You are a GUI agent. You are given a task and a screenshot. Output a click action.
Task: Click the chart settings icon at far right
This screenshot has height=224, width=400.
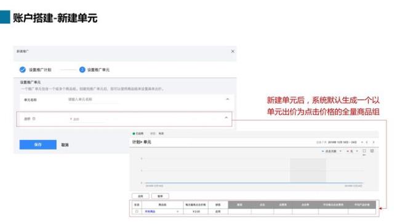point(372,151)
